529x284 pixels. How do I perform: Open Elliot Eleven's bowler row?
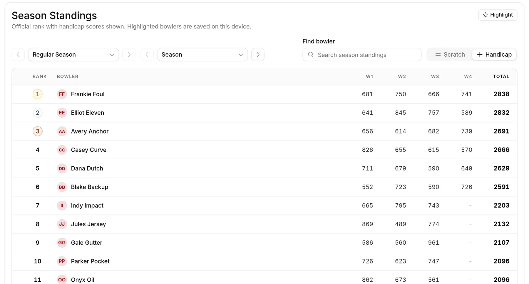tap(264, 113)
